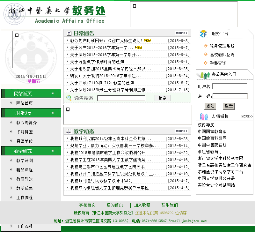Screen dimensions: 255x232
Task: Open 浙江省大学生科技竞赛网 link
Action: point(220,158)
